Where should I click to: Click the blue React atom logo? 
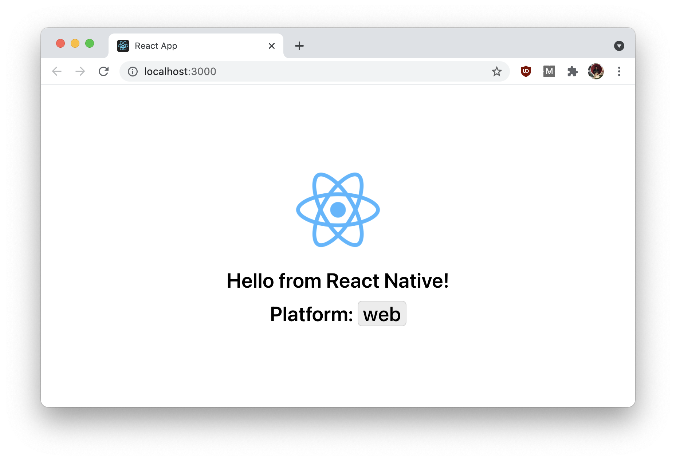point(338,210)
